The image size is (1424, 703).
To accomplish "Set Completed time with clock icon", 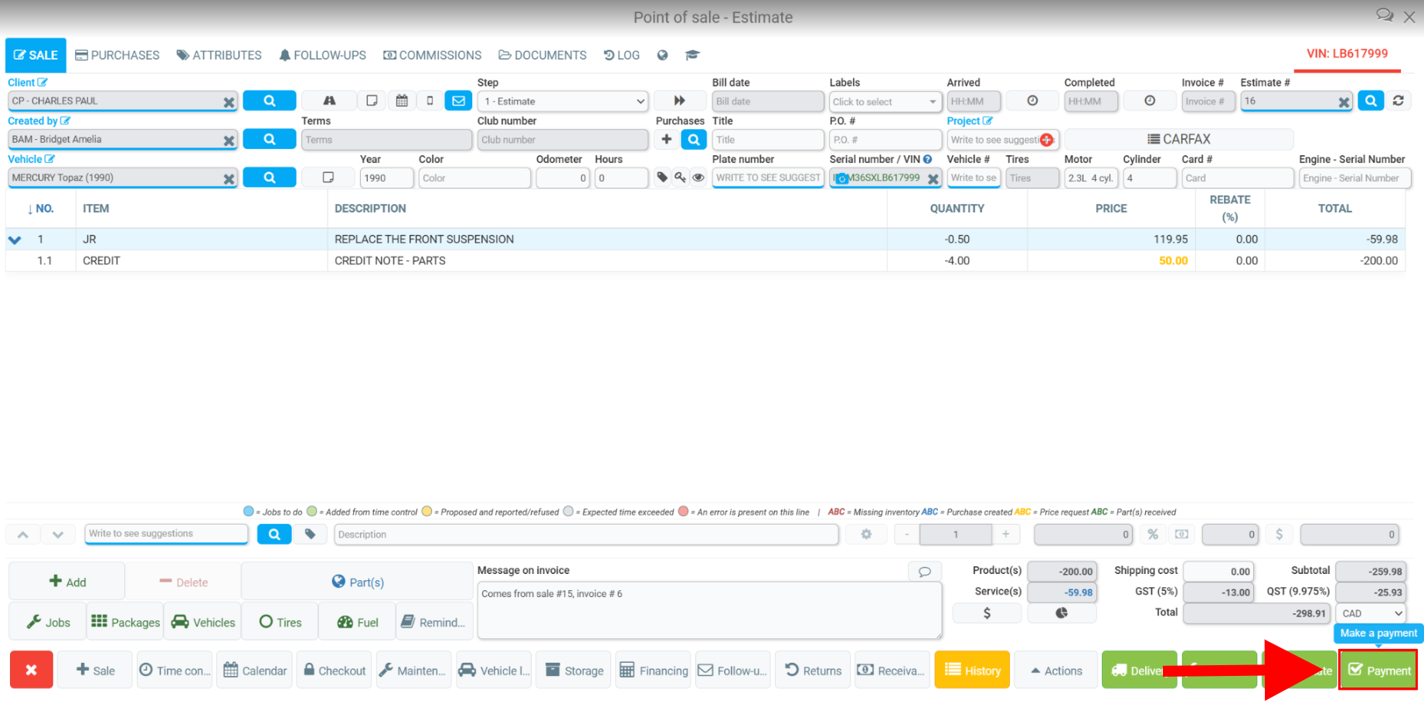I will [1150, 100].
